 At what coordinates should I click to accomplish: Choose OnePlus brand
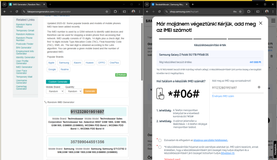(114, 63)
